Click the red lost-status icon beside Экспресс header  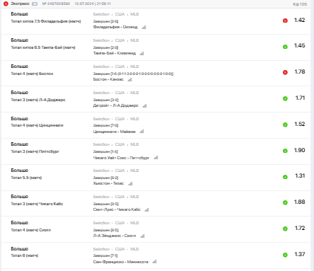click(x=6, y=4)
